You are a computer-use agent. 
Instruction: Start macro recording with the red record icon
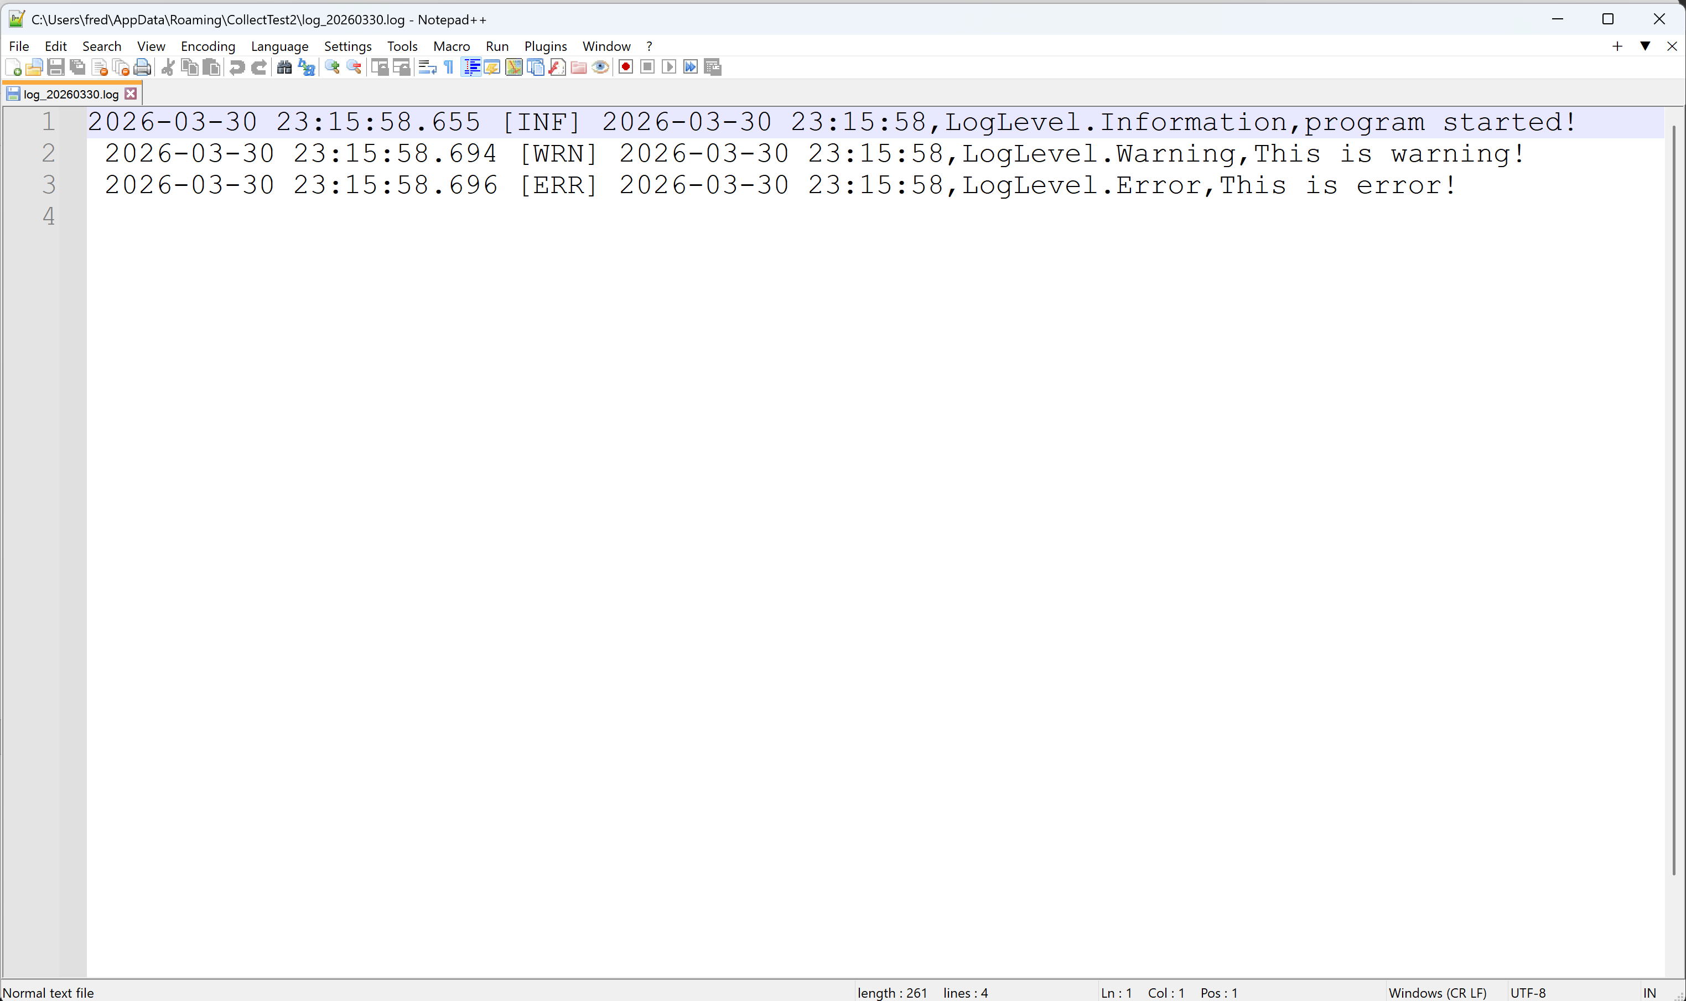click(626, 67)
